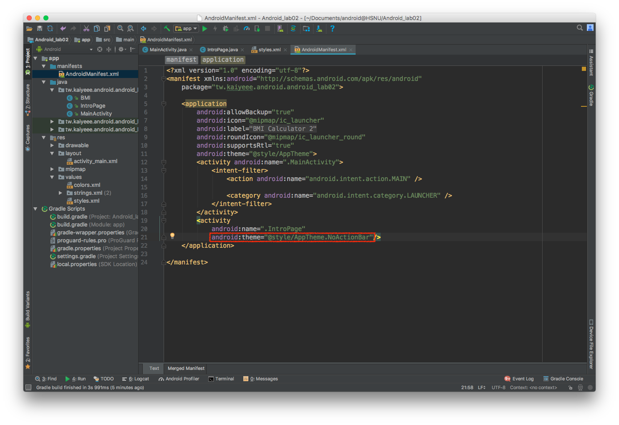The image size is (619, 425).
Task: Collapse the values folder
Action: tap(52, 177)
